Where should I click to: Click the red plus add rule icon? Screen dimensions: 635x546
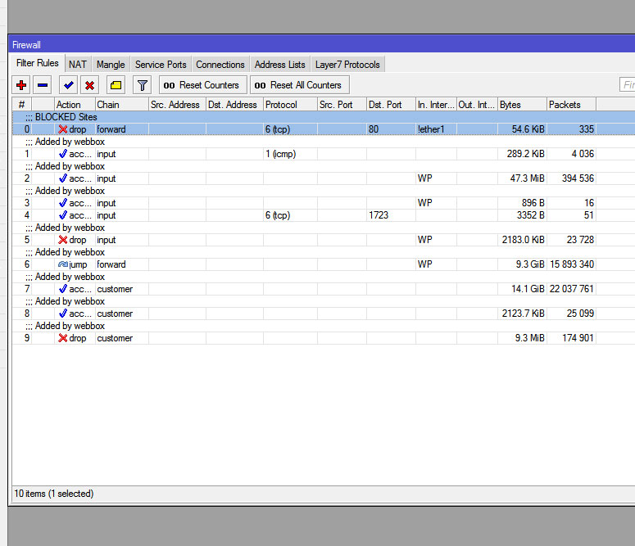21,85
